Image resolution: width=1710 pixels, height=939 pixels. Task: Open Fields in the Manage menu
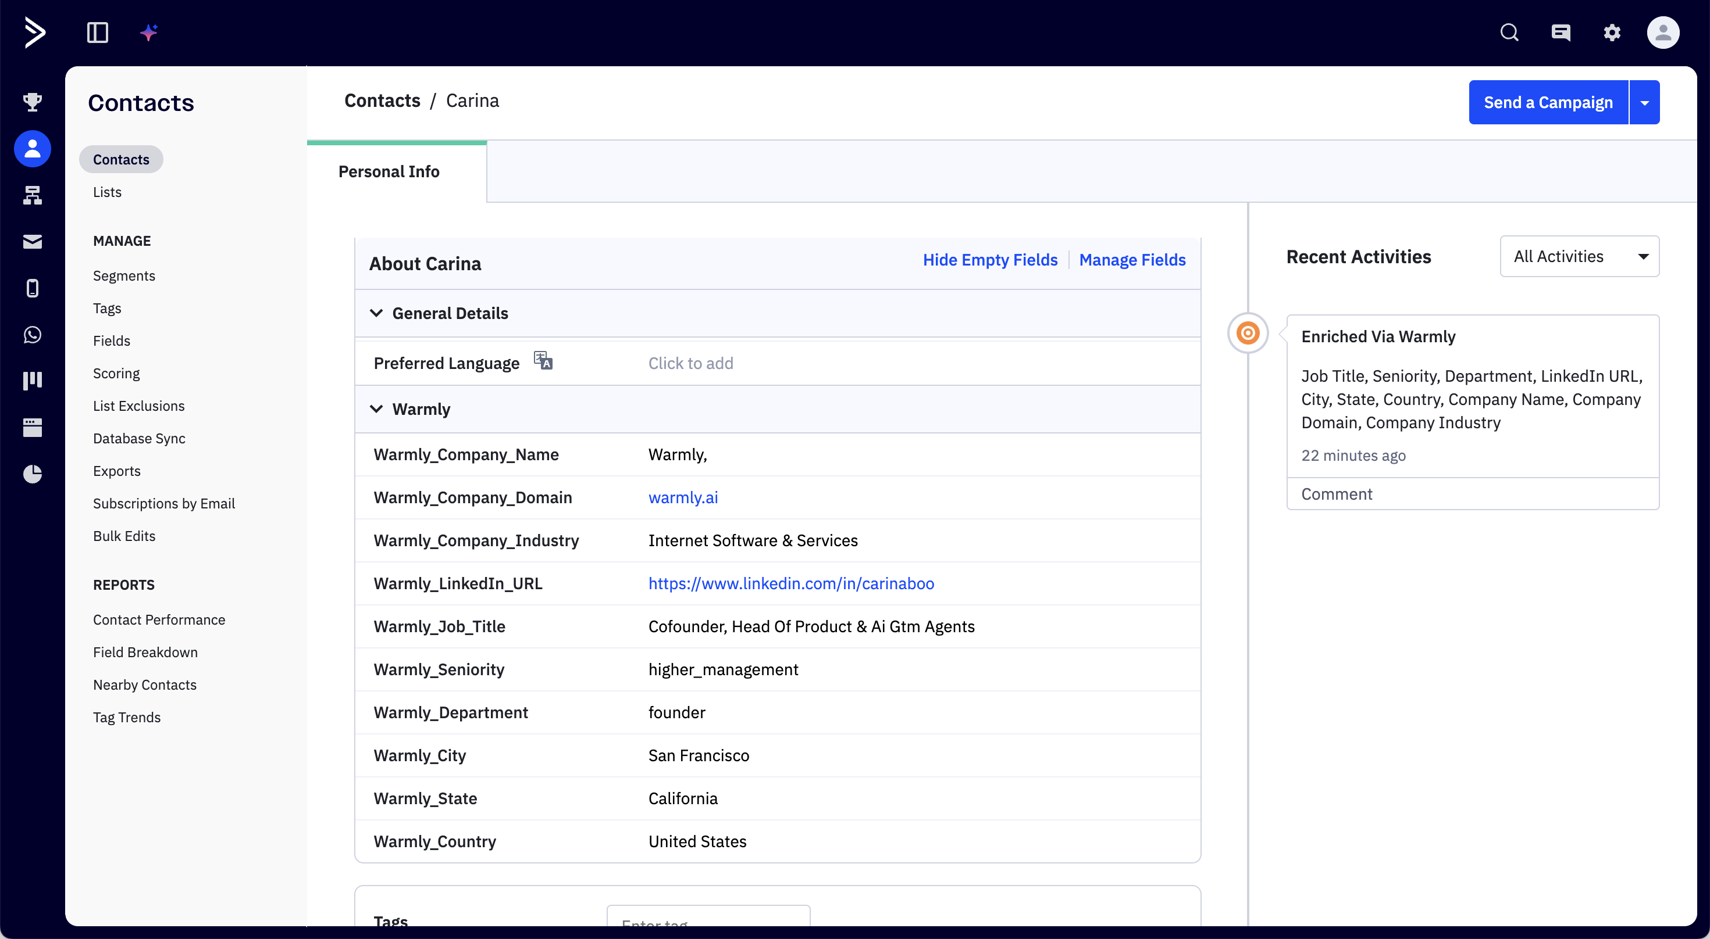tap(112, 340)
